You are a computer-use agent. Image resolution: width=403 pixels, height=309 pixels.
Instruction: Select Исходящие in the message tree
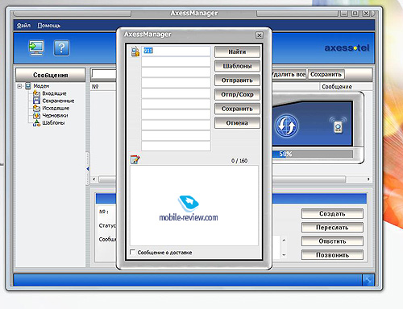click(56, 108)
